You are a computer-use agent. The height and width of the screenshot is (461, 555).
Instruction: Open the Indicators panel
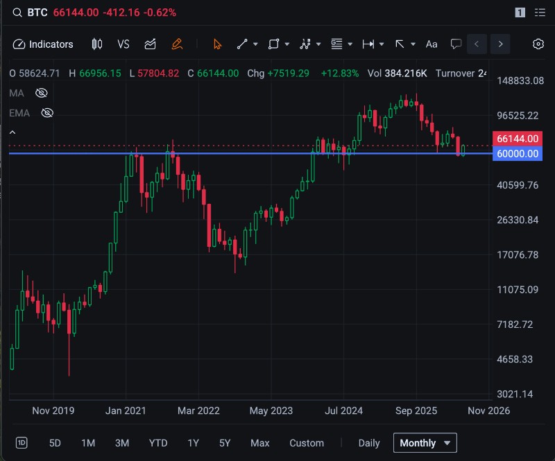pyautogui.click(x=43, y=44)
